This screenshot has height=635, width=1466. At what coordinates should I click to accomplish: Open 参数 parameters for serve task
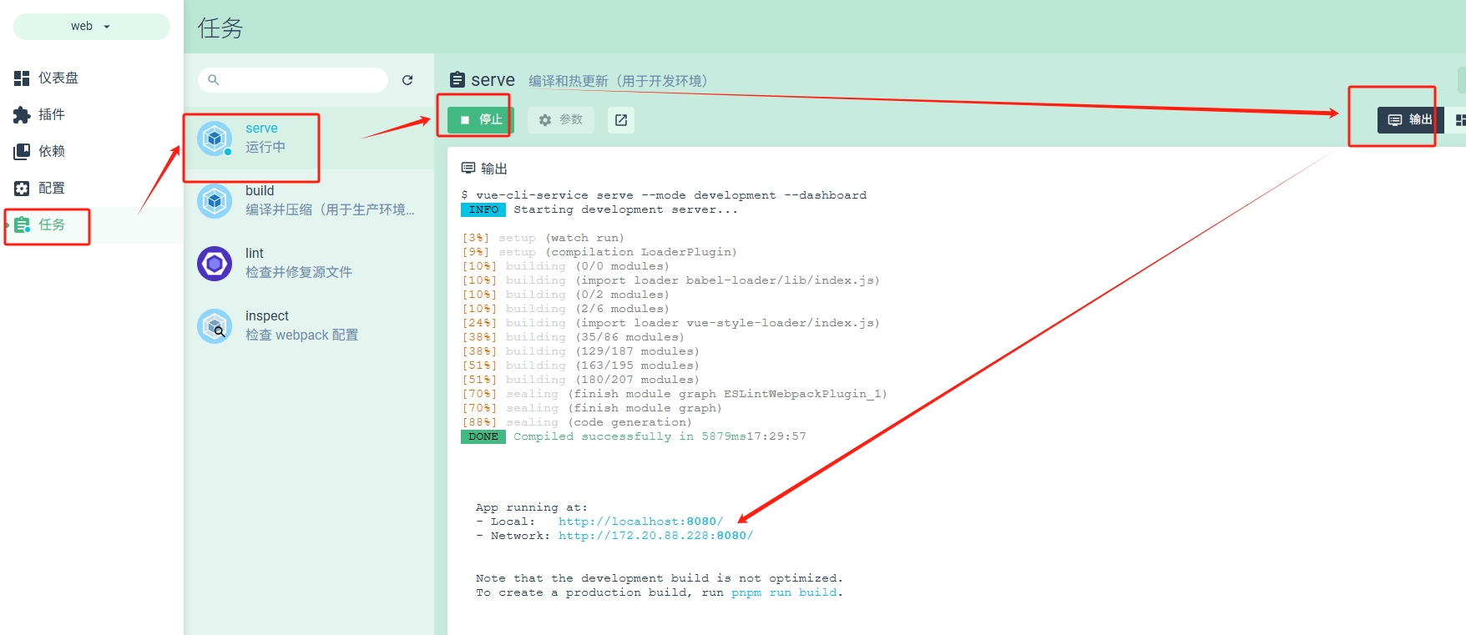click(x=561, y=120)
